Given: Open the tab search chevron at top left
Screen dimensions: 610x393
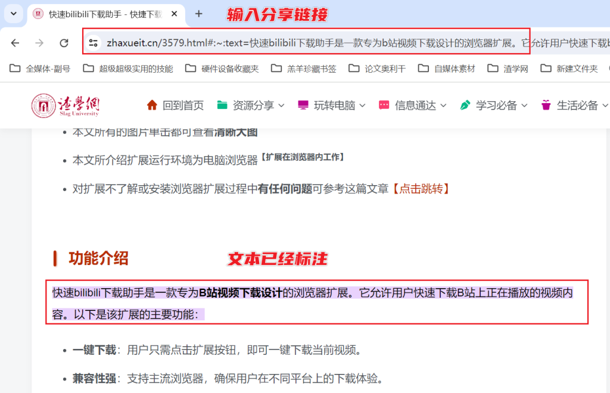Looking at the screenshot, I should 13,13.
